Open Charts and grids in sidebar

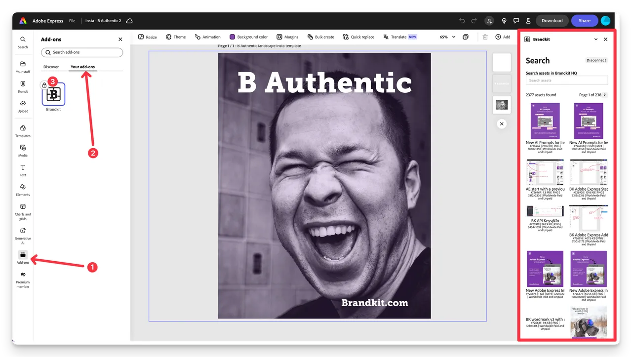(23, 212)
